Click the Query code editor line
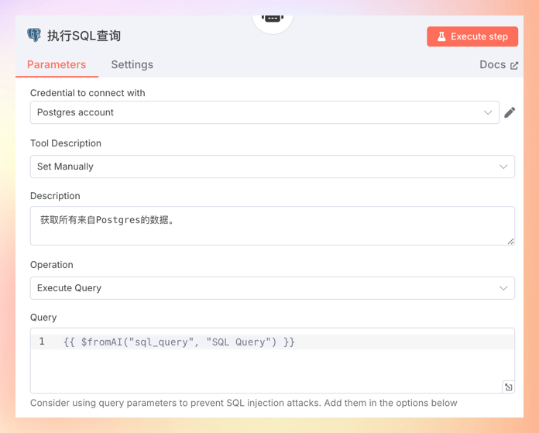Screen dimensions: 539x433 [x=273, y=342]
